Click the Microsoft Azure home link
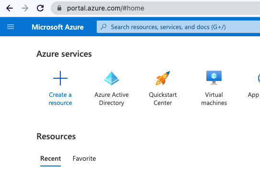Screen dimensions: 260x176 pos(57,27)
